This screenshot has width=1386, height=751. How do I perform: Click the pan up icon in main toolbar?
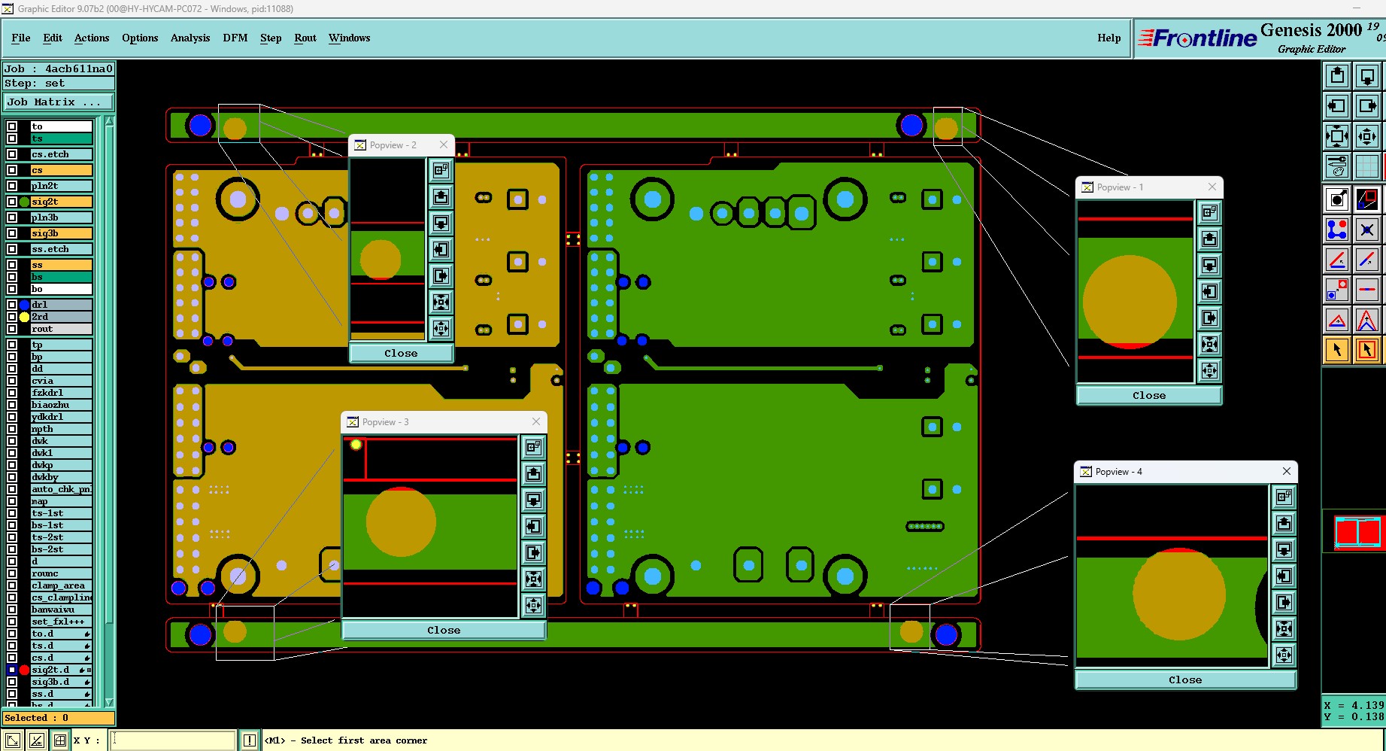pyautogui.click(x=1337, y=76)
